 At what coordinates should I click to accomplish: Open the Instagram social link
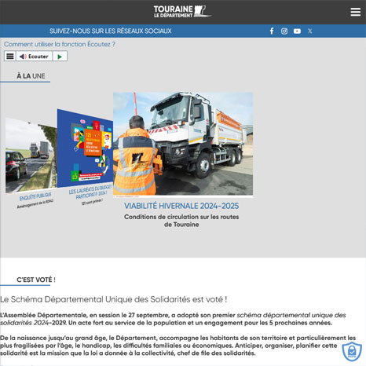point(284,31)
